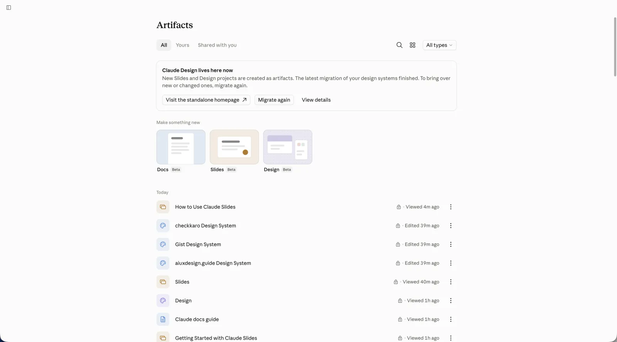Visit the standalone homepage button
Image resolution: width=617 pixels, height=342 pixels.
click(x=206, y=100)
